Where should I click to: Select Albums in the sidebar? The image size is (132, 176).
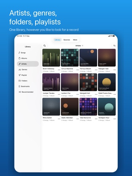[28, 58]
